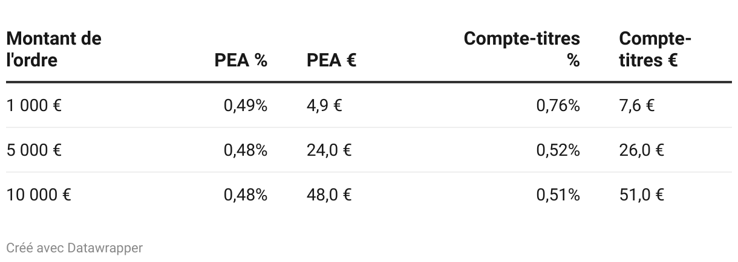Click the 0,49% PEA cell
Image resolution: width=738 pixels, height=262 pixels.
pos(246,106)
